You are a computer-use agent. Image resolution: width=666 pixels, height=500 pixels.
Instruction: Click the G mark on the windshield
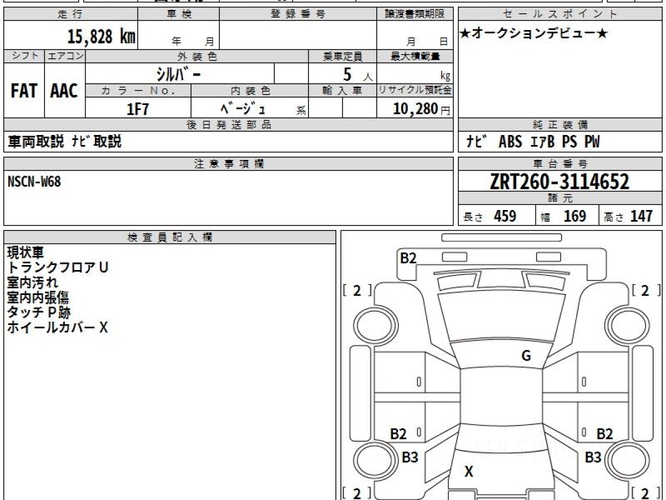[x=526, y=356]
